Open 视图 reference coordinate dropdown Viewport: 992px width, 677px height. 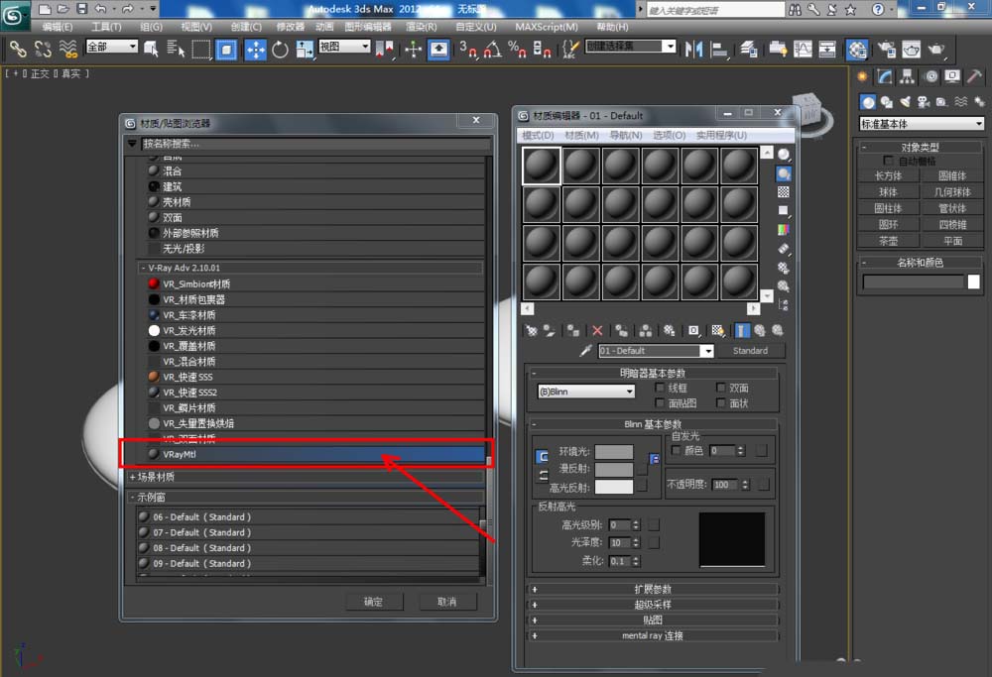[344, 47]
